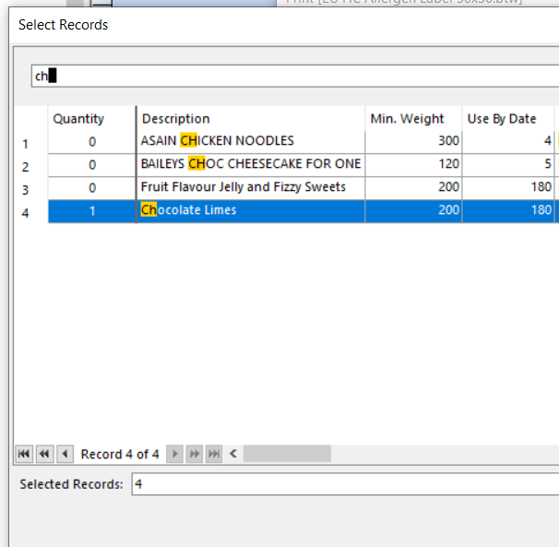
Task: Go to the next record
Action: [174, 454]
